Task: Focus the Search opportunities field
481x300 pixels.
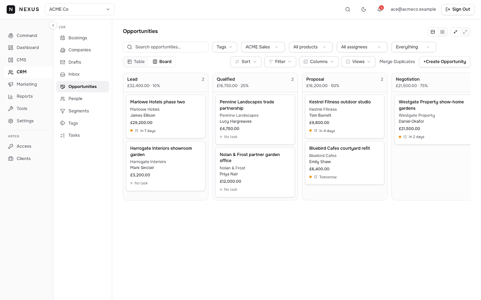Action: [166, 47]
